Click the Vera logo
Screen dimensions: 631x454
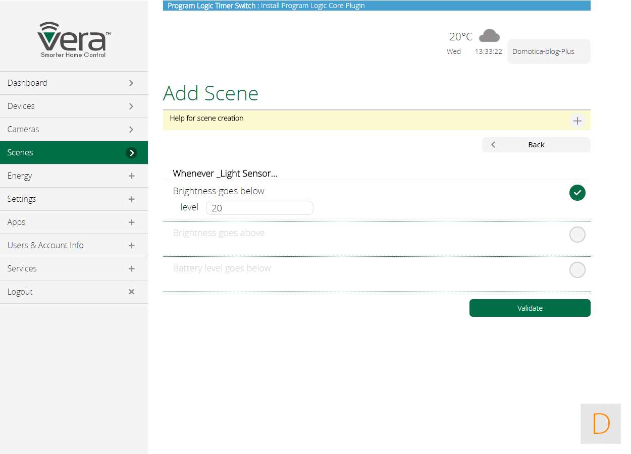pyautogui.click(x=74, y=39)
